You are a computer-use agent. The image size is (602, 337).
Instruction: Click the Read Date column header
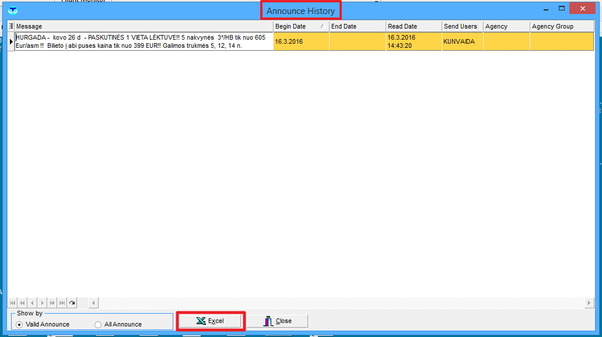coord(413,26)
